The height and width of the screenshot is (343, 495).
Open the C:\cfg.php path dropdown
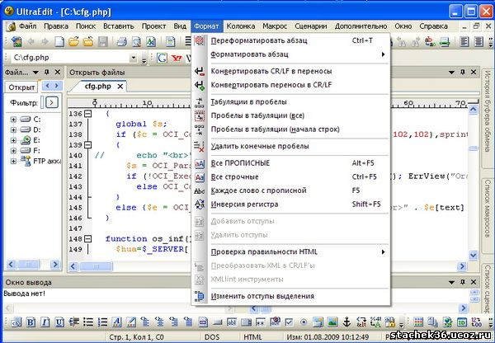(134, 58)
